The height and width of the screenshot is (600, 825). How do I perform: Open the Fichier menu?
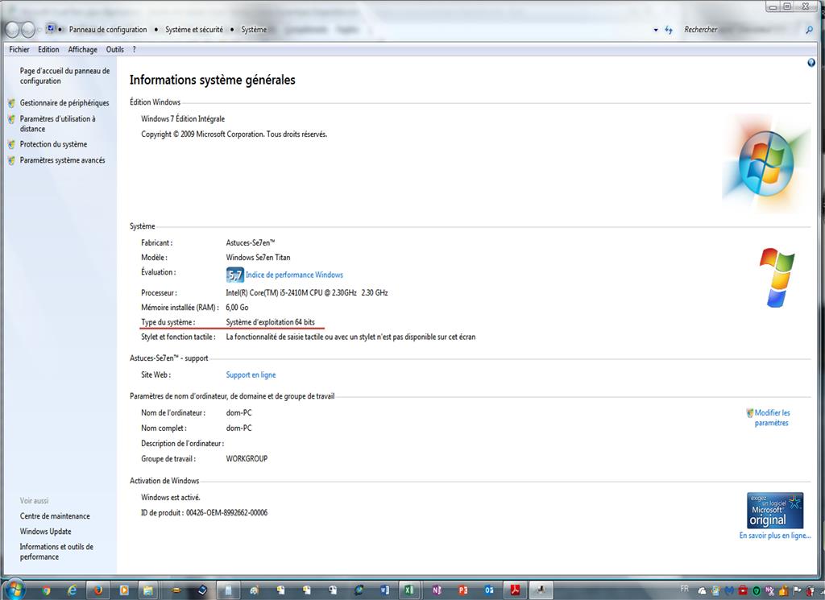[19, 49]
